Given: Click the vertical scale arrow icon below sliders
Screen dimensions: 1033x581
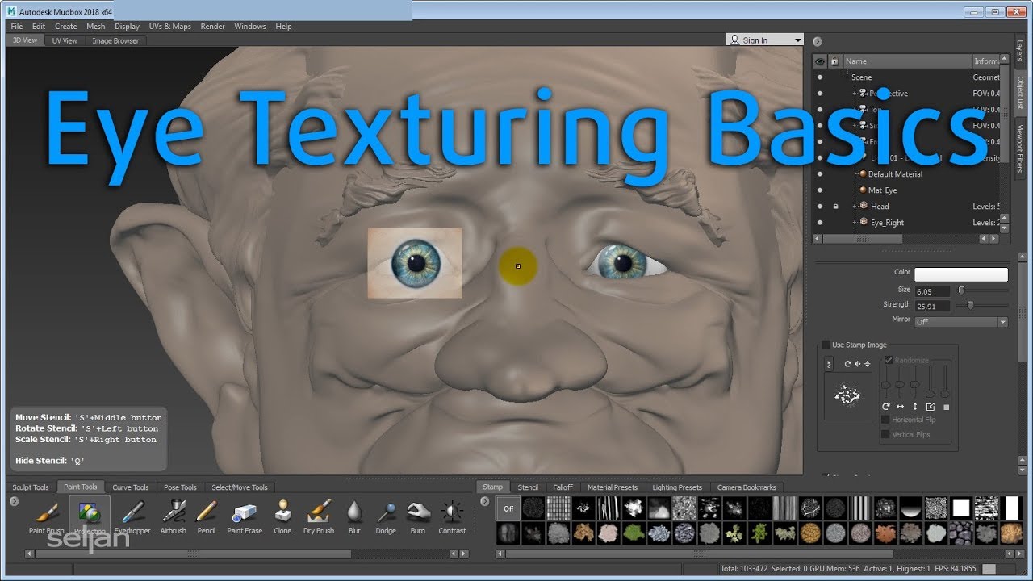Looking at the screenshot, I should click(915, 407).
